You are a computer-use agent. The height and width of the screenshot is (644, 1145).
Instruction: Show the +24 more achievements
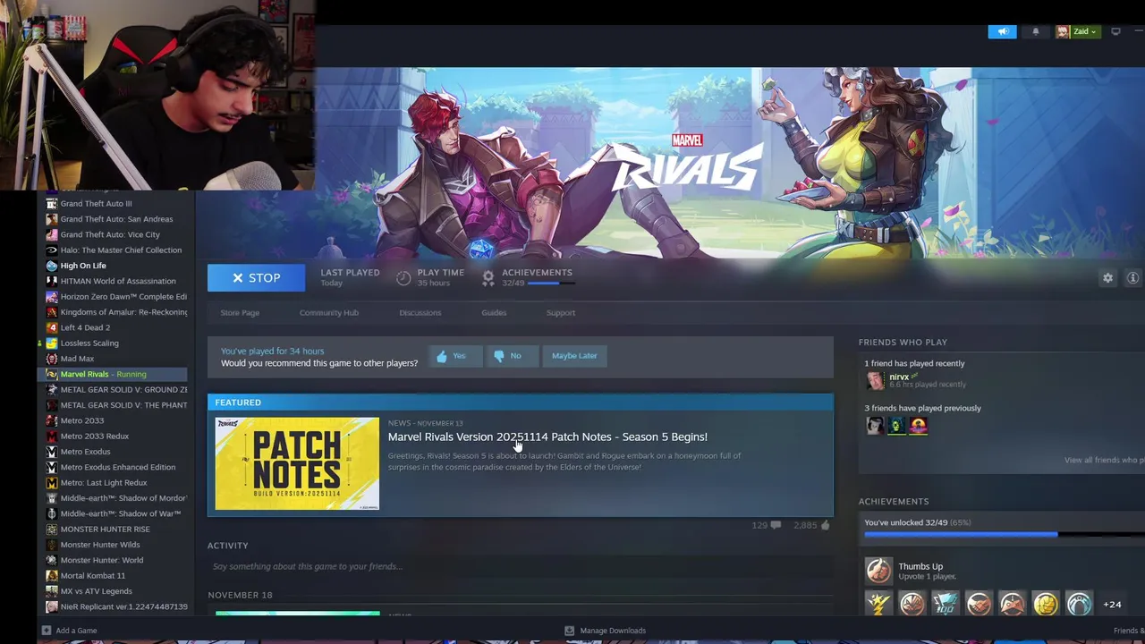pos(1112,605)
